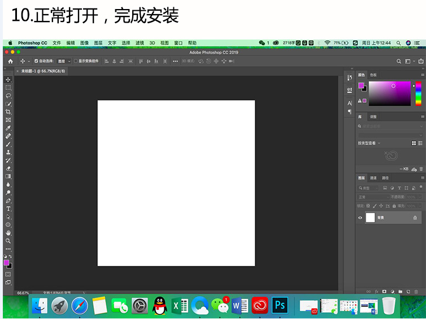Open the layer filter type dropdown
This screenshot has width=426, height=319.
(368, 188)
